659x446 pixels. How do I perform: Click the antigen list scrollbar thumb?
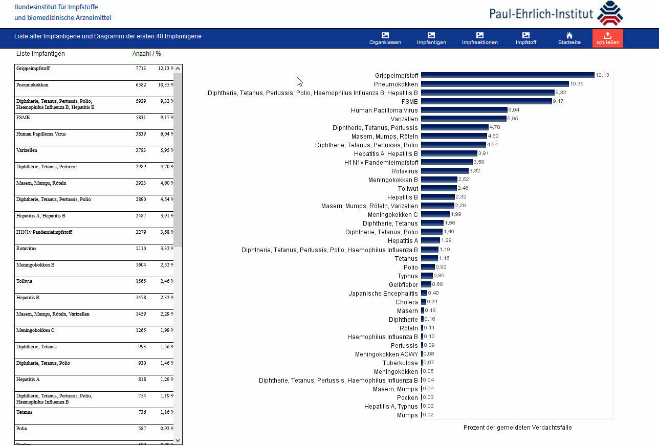click(x=178, y=159)
